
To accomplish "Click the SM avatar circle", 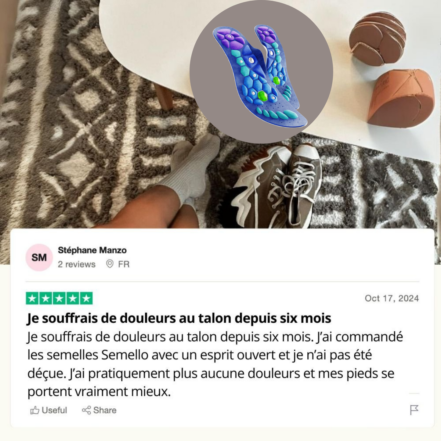I will 39,257.
